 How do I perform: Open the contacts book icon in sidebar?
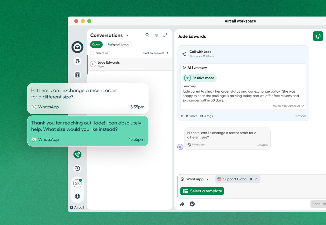[77, 75]
